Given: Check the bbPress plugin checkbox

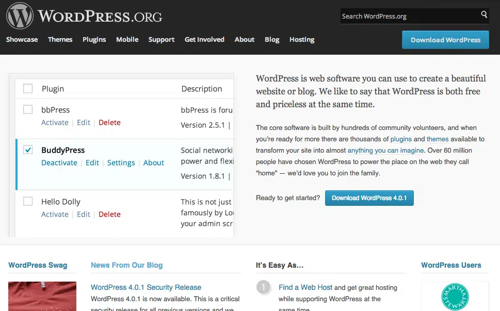Looking at the screenshot, I should (28, 109).
